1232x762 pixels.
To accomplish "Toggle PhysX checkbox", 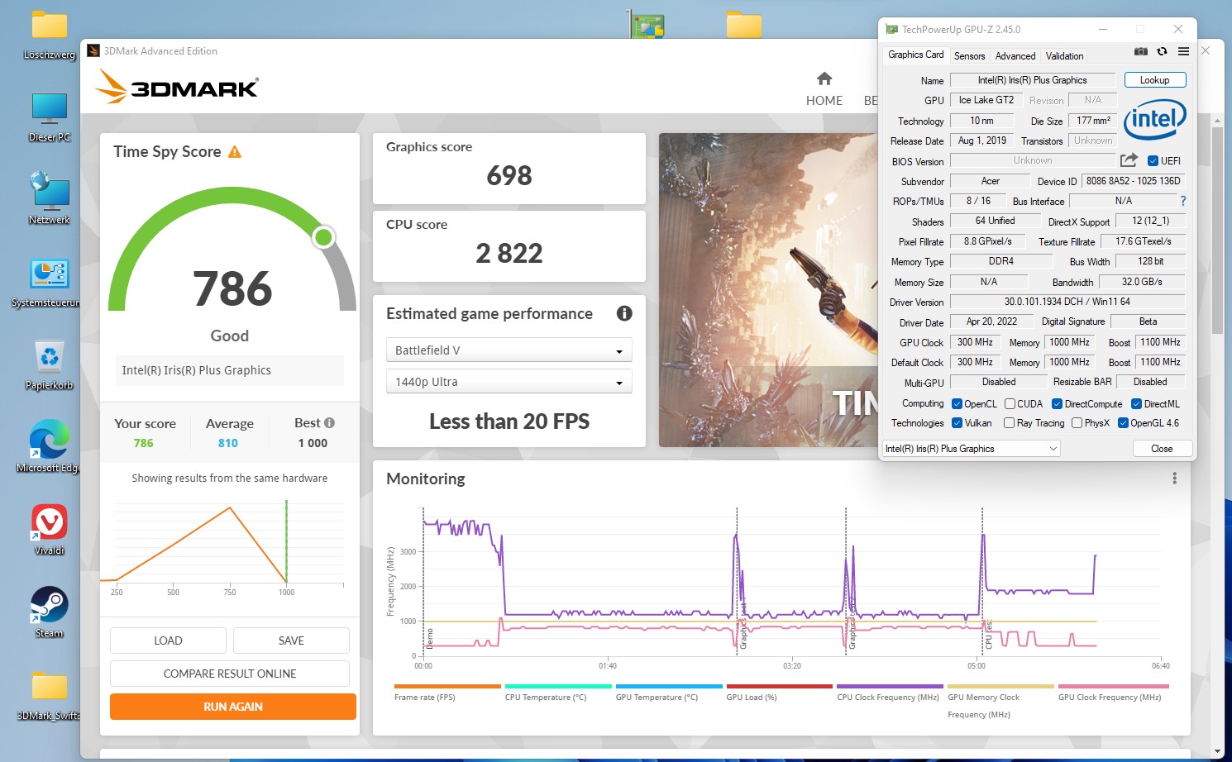I will click(1077, 423).
